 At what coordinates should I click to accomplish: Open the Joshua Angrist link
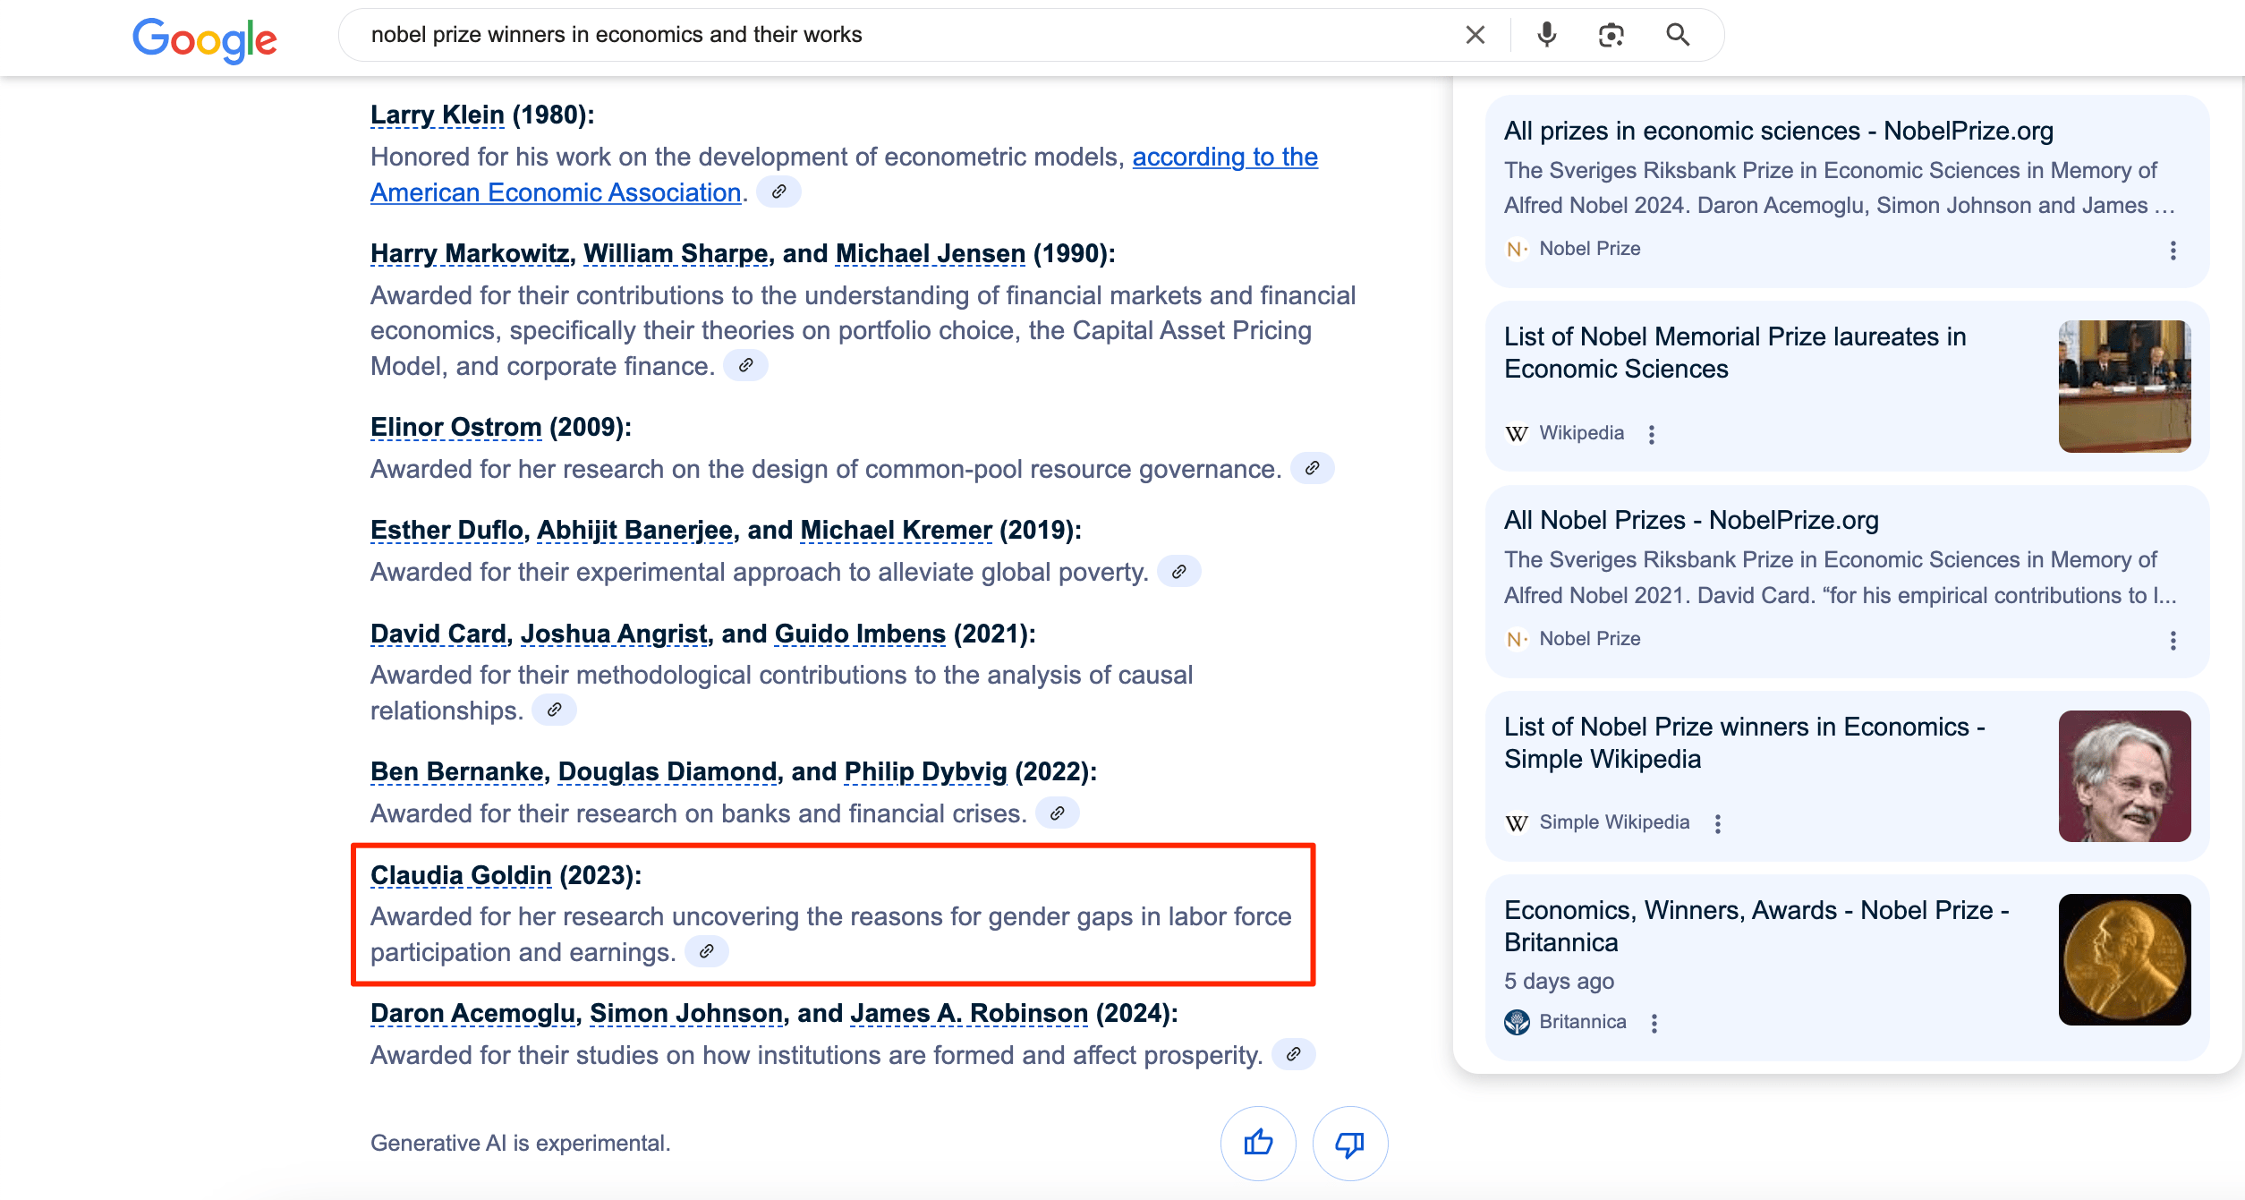(x=614, y=634)
